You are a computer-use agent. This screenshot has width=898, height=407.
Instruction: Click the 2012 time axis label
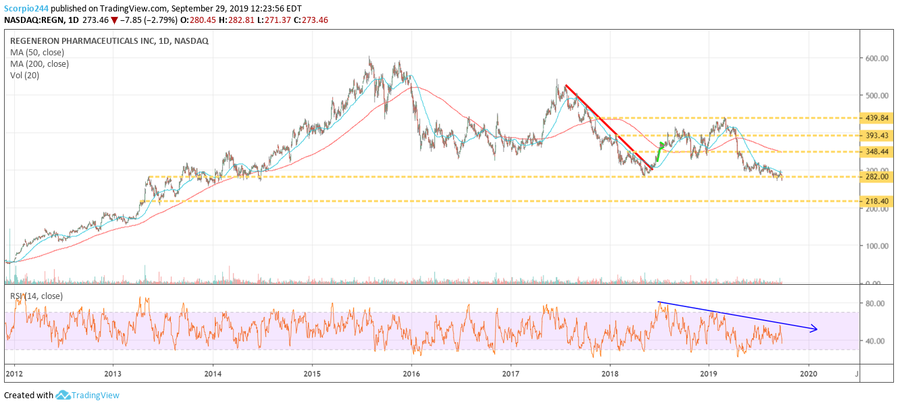[13, 373]
